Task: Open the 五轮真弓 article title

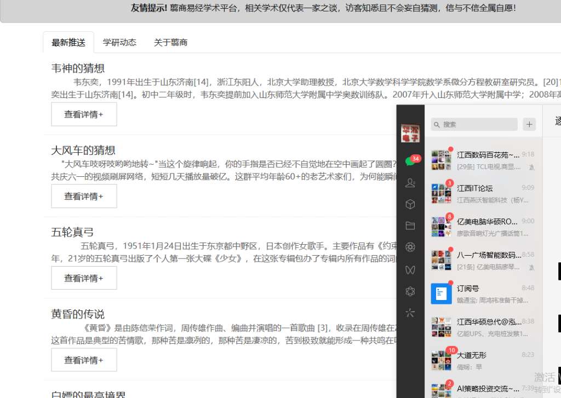Action: coord(73,232)
